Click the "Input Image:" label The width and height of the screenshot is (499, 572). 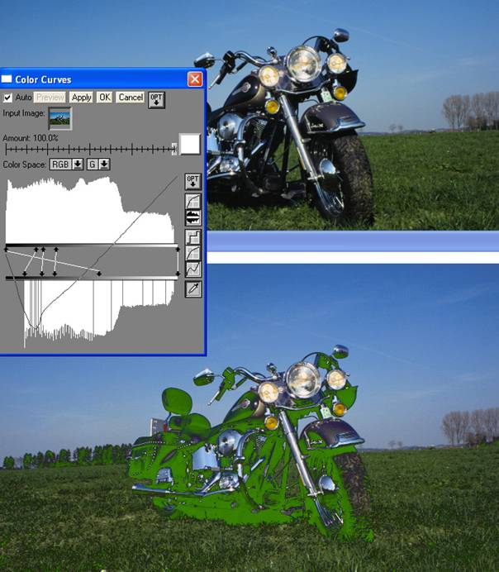pyautogui.click(x=24, y=113)
